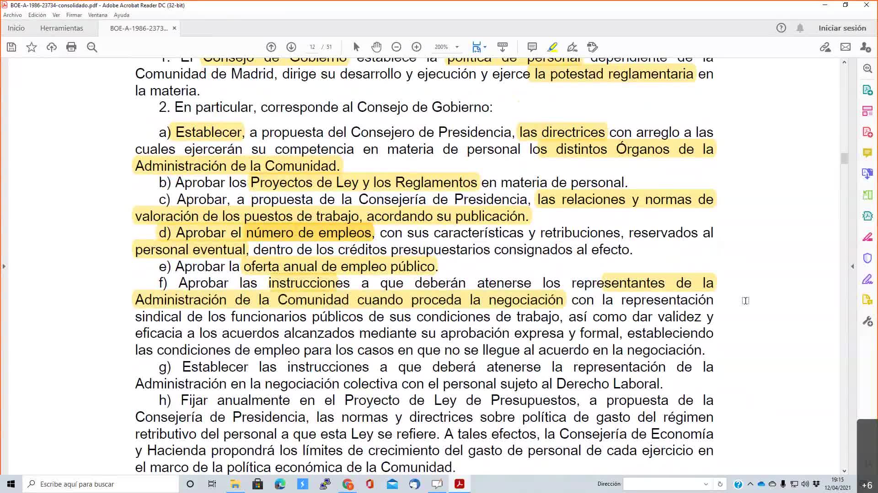Open fit-to-width options dropdown arrow
878x493 pixels.
(x=485, y=47)
